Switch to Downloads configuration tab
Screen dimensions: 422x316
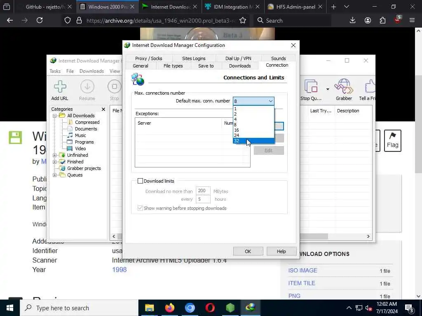click(x=240, y=66)
